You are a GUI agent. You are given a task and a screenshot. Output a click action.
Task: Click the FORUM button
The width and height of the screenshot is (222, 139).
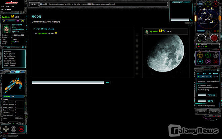click(202, 112)
